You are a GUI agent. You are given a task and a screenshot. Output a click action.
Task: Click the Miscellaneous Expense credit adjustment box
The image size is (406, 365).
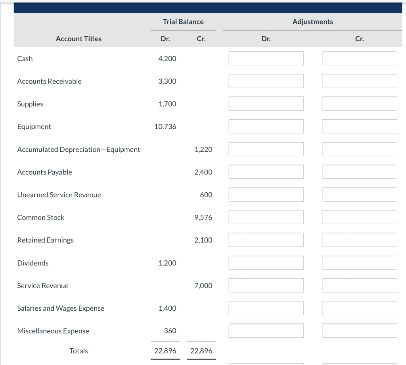pyautogui.click(x=359, y=330)
